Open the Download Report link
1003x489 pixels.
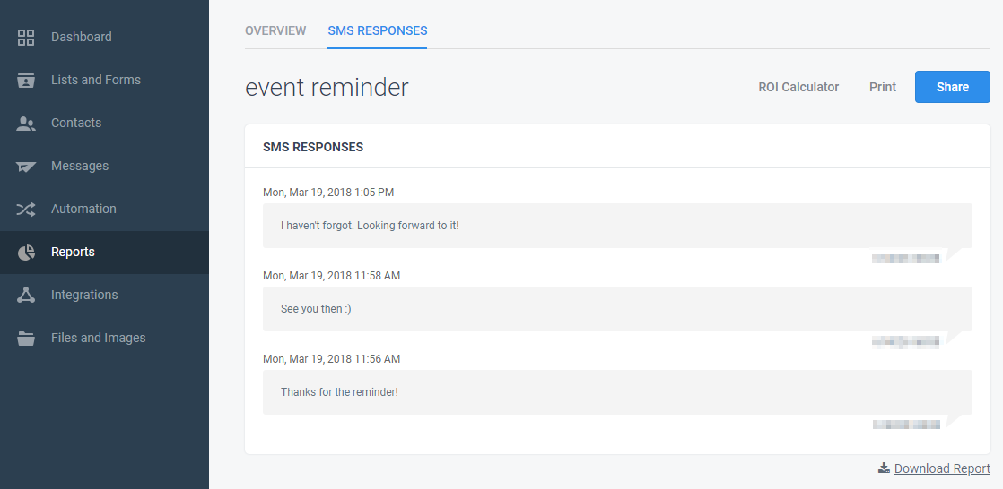click(942, 468)
